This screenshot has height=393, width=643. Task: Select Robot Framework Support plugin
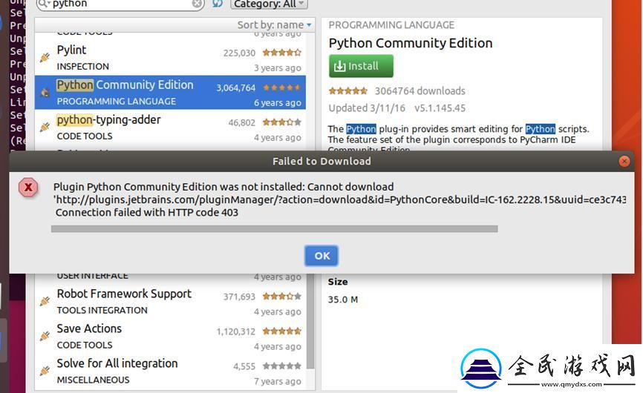[x=170, y=301]
